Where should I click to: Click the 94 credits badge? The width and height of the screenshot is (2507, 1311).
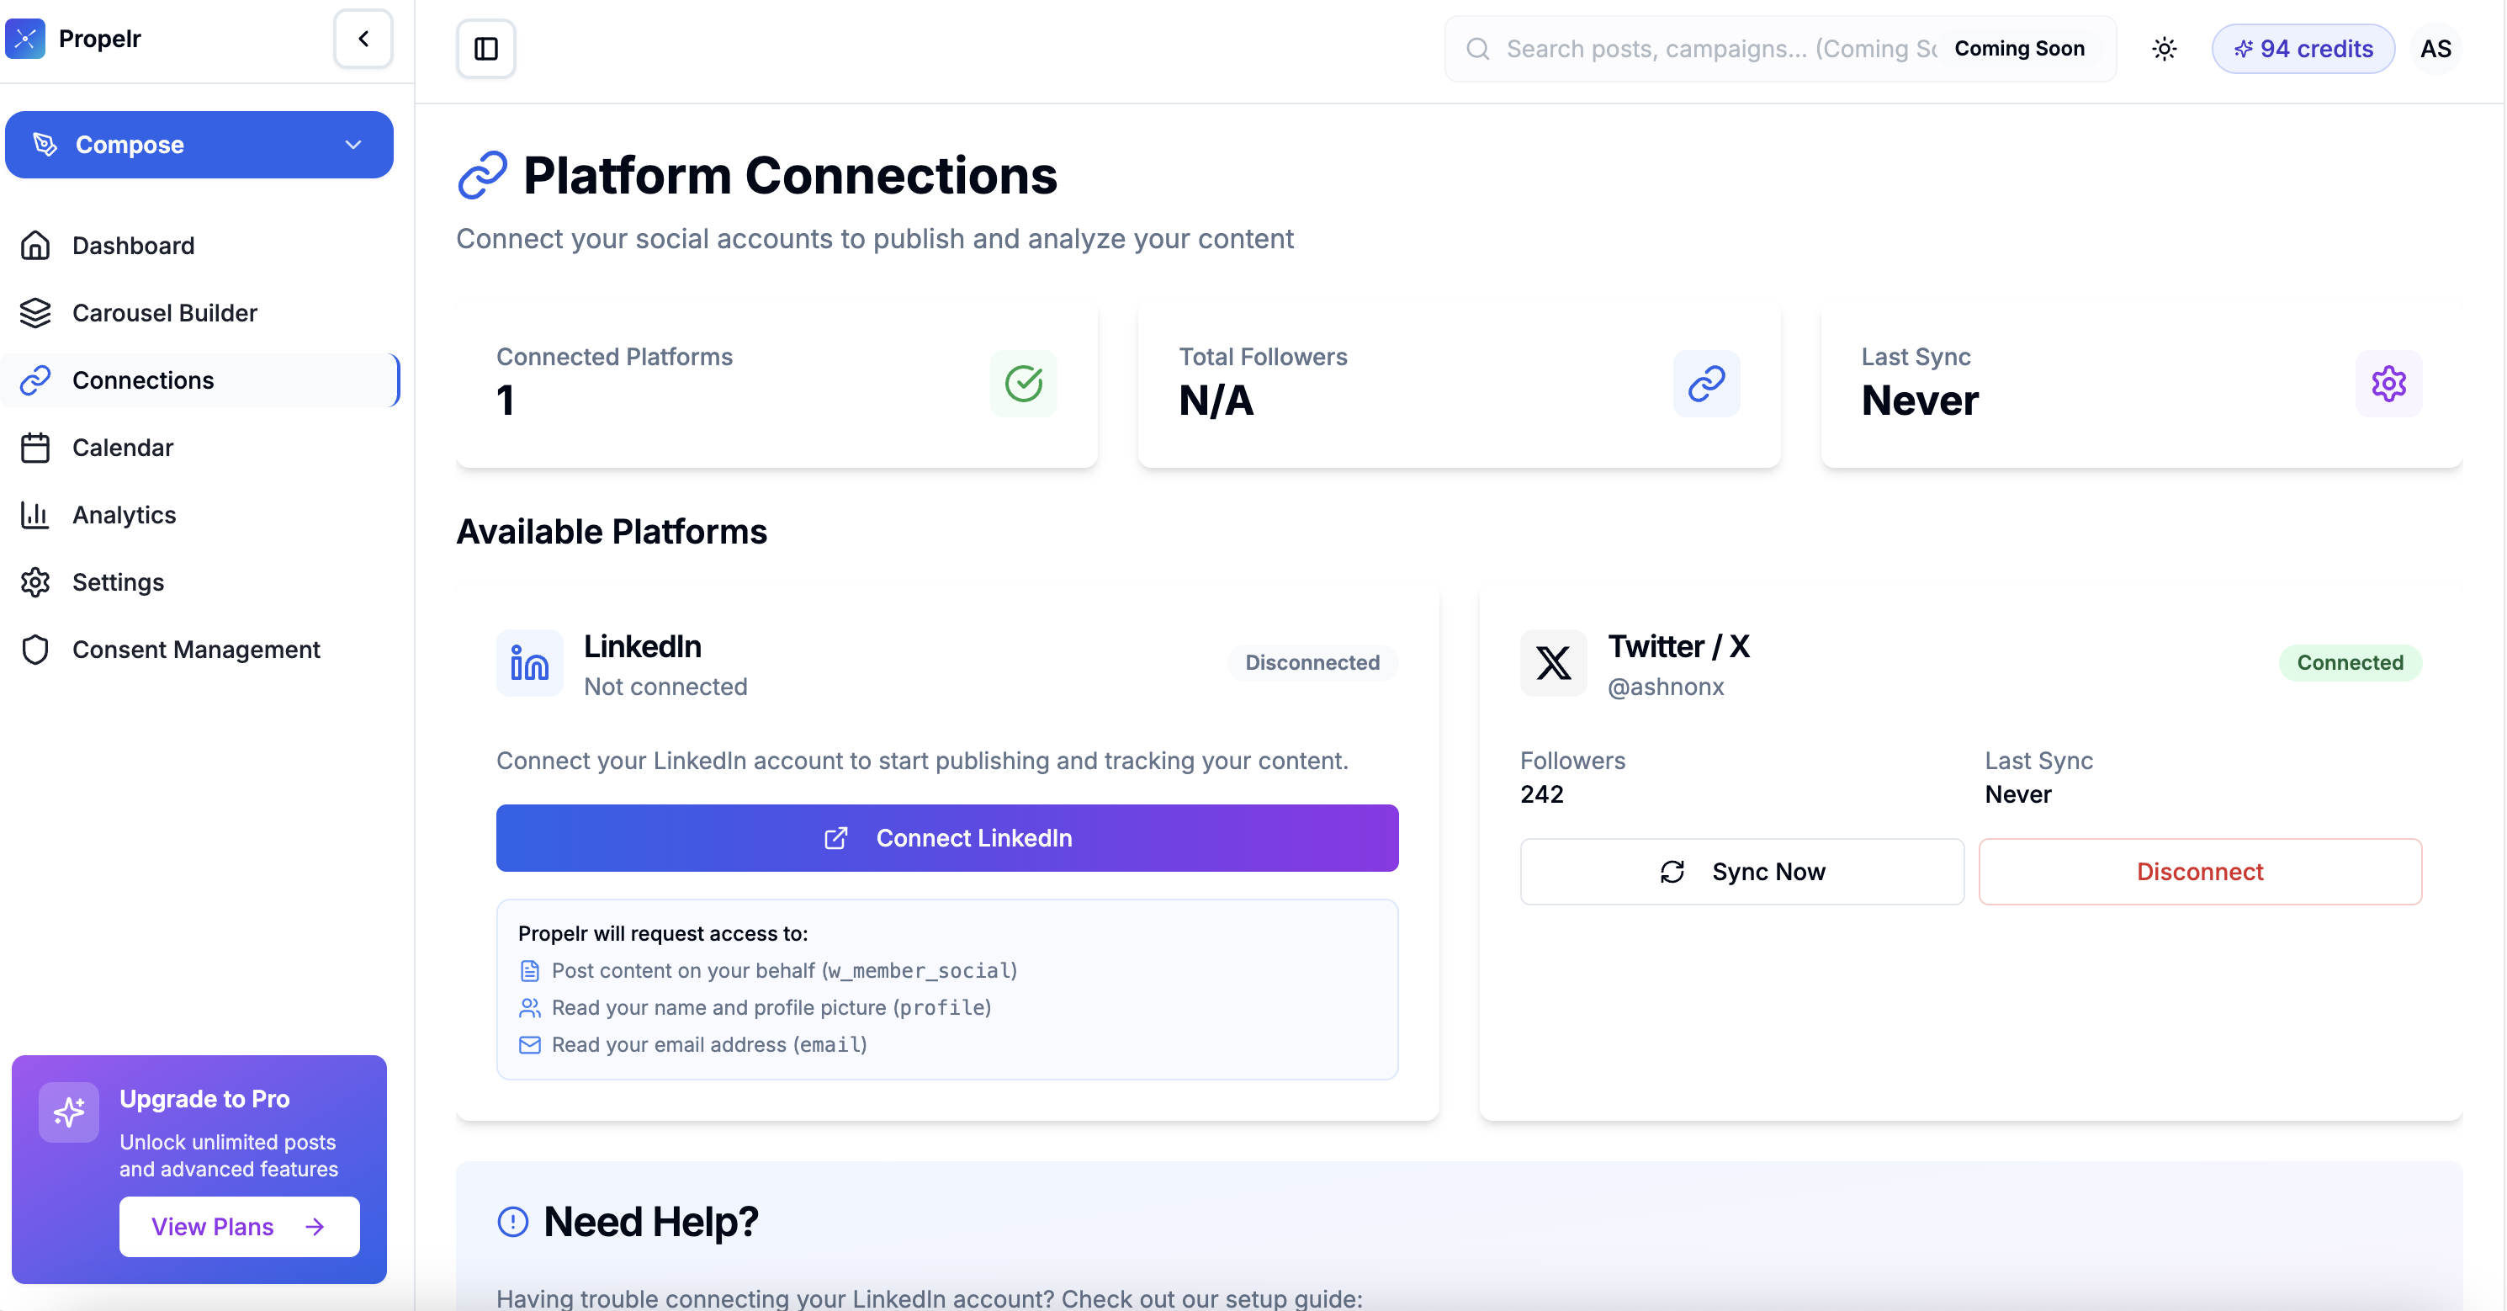pos(2303,49)
